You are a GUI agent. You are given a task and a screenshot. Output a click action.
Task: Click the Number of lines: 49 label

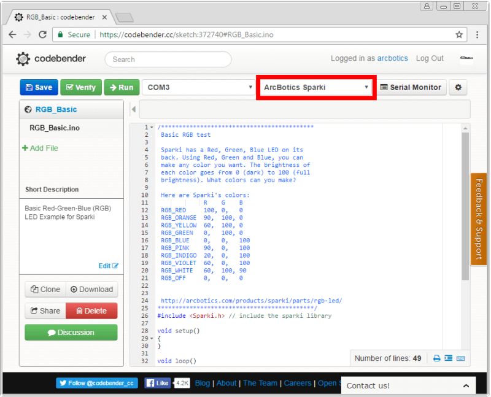(388, 358)
